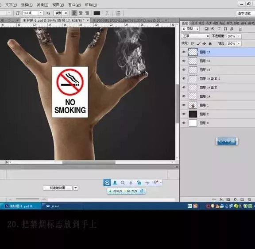
Task: Toggle visibility of layer 图层 14 副本
Action: coord(184,88)
